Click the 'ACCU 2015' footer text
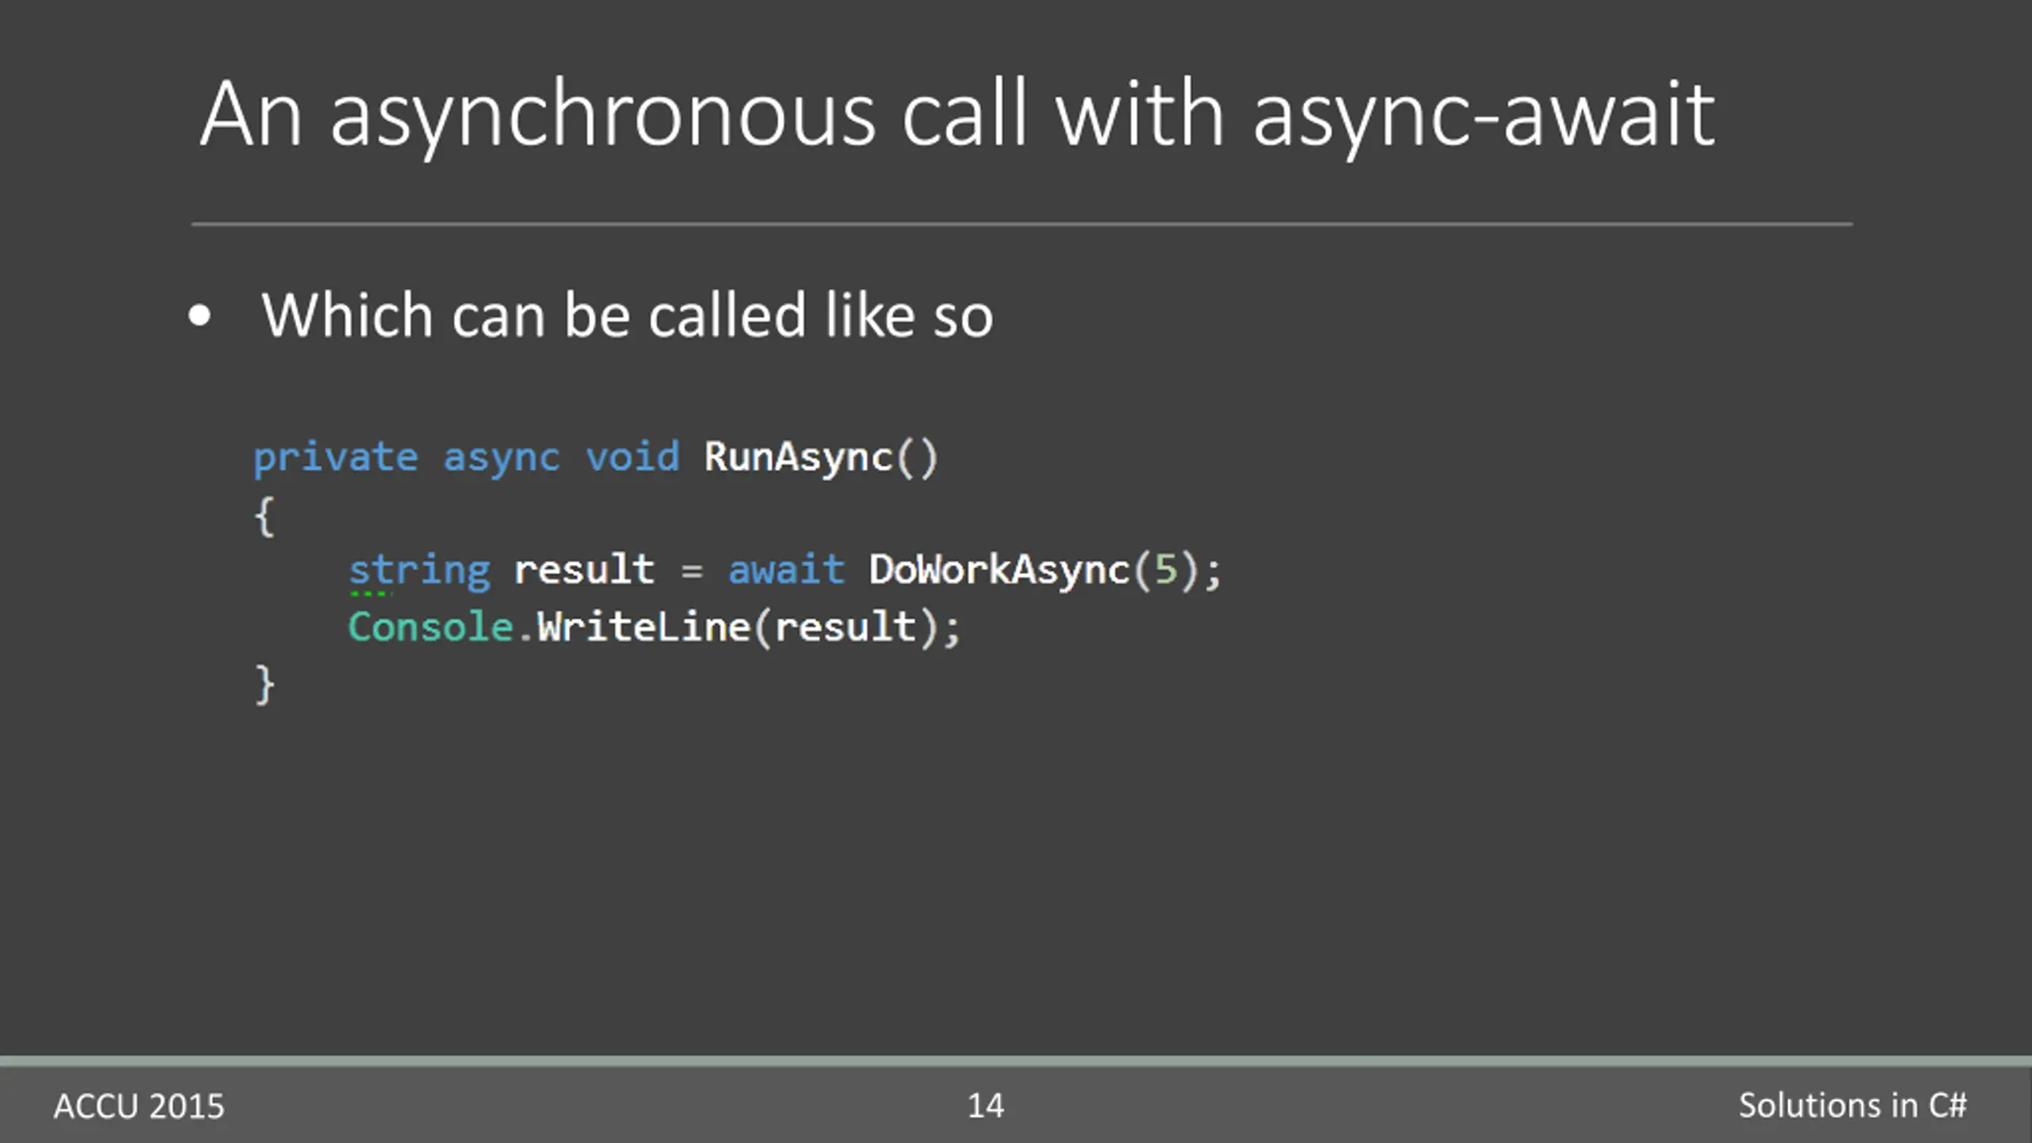The width and height of the screenshot is (2032, 1143). coord(139,1106)
